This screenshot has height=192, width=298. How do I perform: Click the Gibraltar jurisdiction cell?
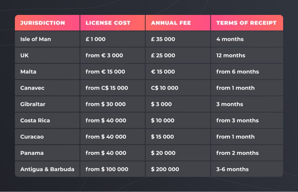pyautogui.click(x=33, y=104)
